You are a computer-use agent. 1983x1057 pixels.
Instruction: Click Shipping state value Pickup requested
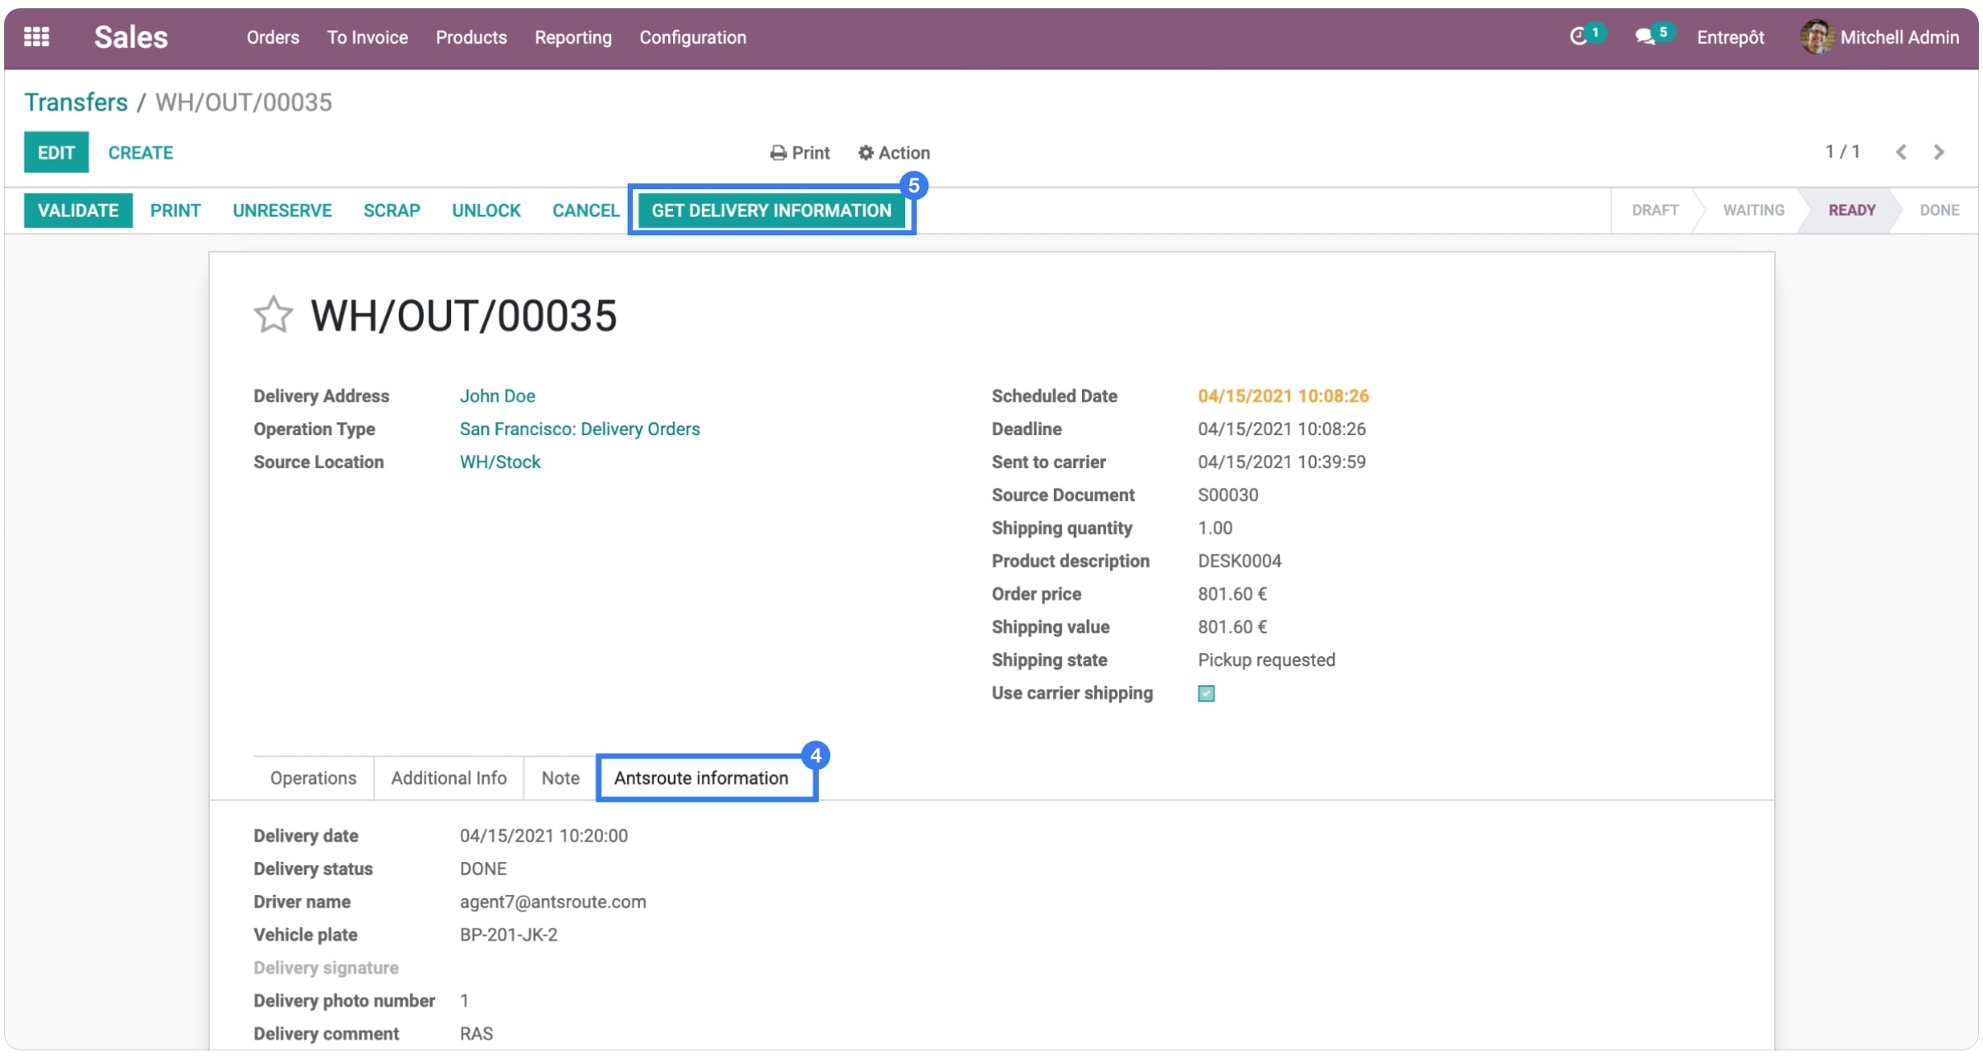tap(1267, 661)
